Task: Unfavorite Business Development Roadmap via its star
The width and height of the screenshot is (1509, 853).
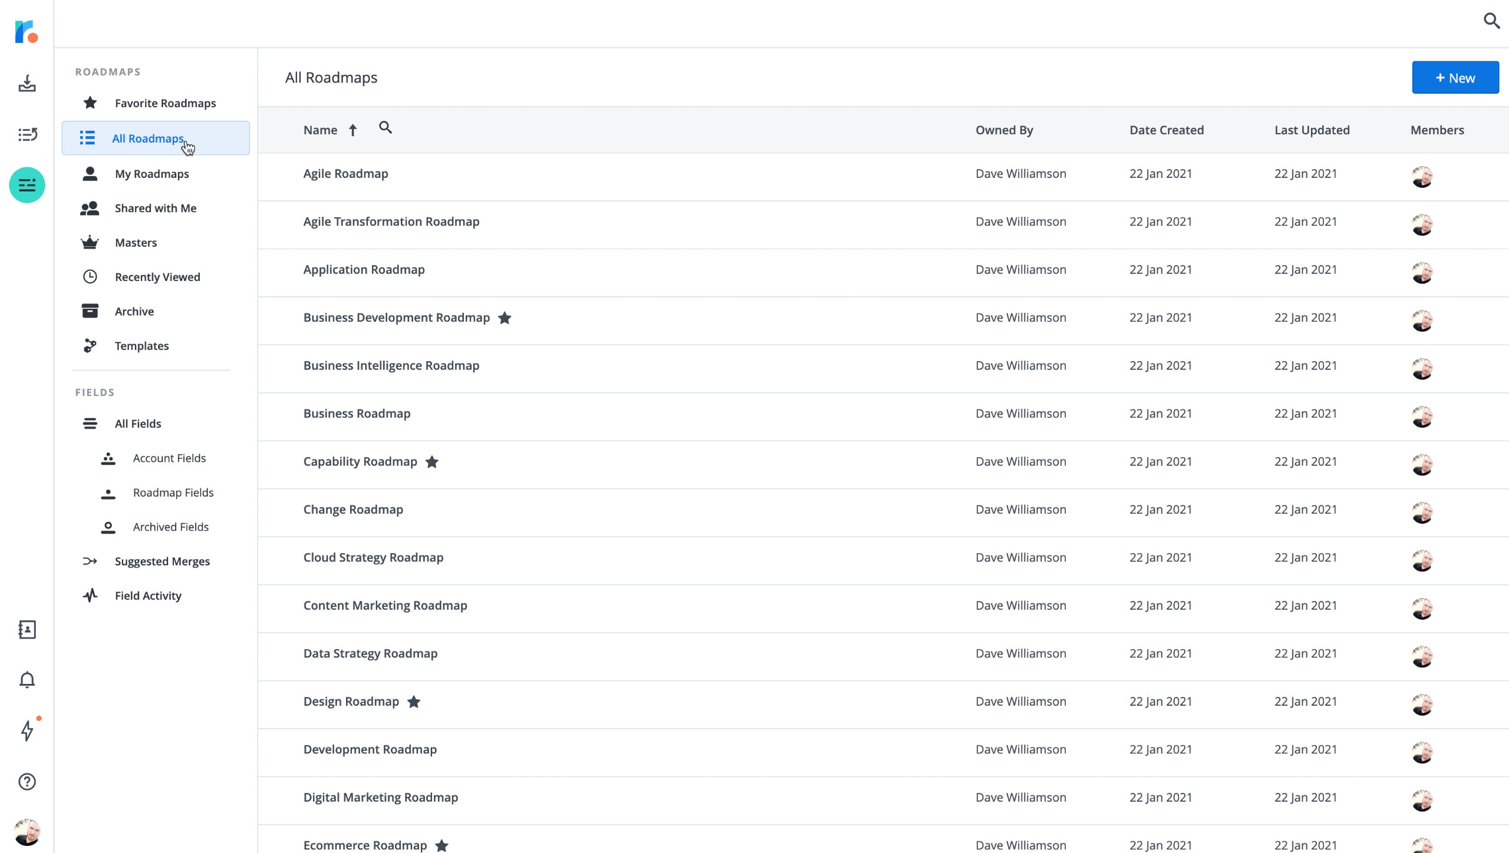Action: [505, 318]
